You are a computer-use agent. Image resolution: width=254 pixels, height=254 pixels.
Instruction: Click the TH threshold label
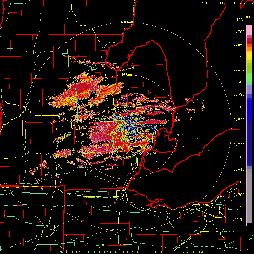[x=242, y=220]
